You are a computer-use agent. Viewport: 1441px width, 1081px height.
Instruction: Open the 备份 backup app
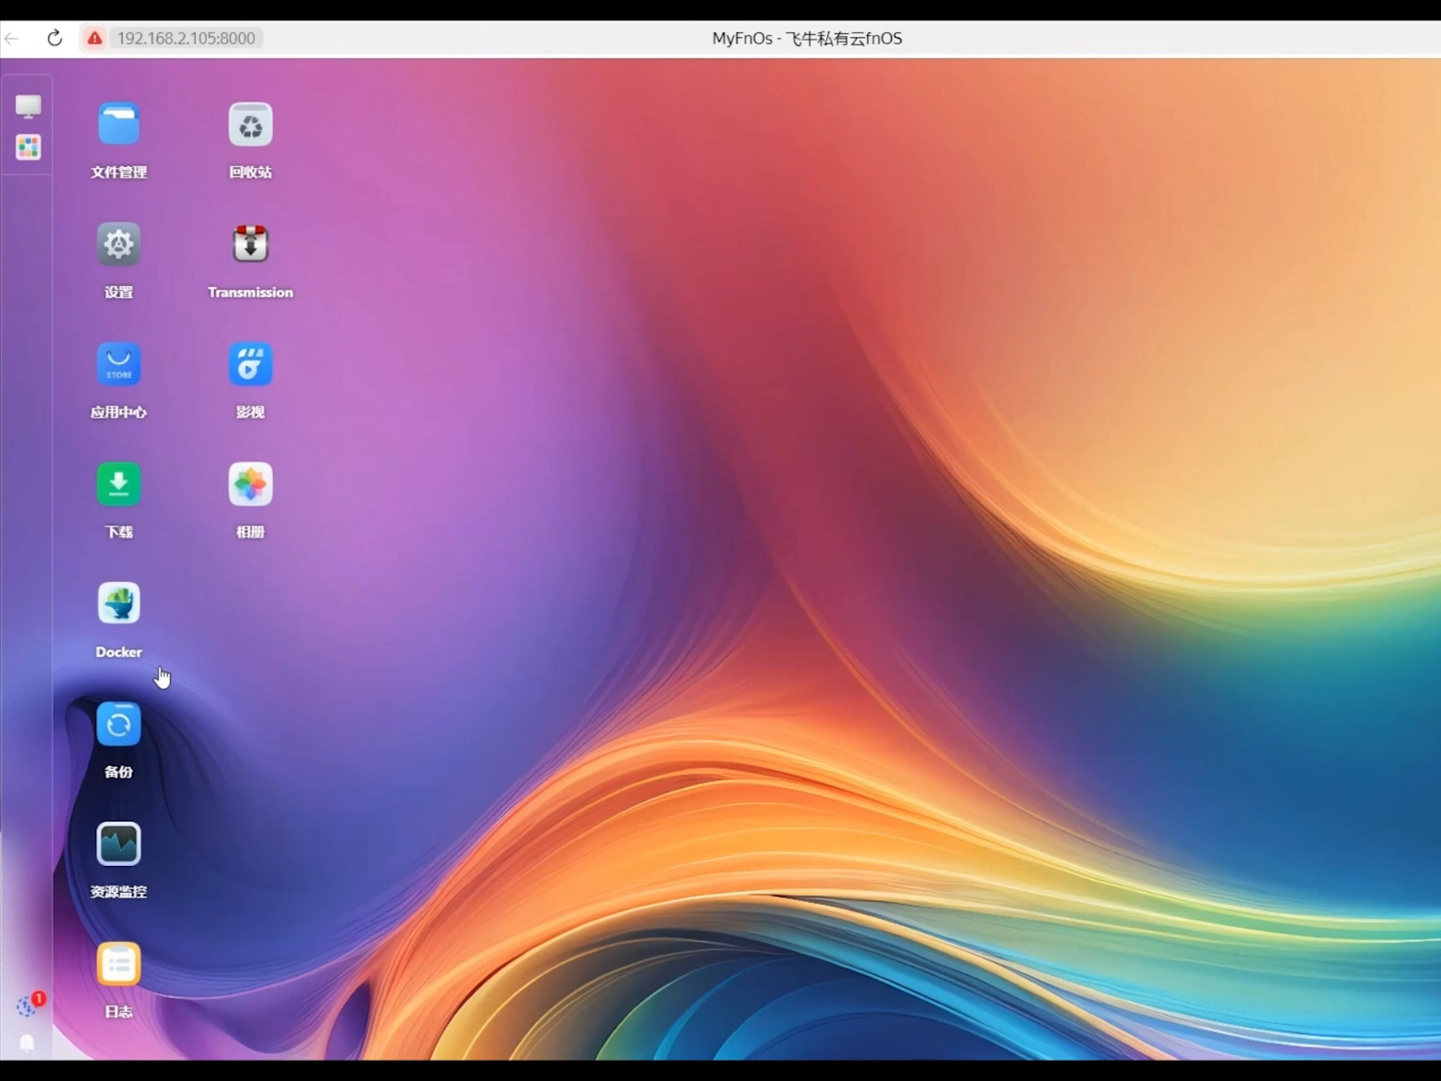(x=119, y=724)
